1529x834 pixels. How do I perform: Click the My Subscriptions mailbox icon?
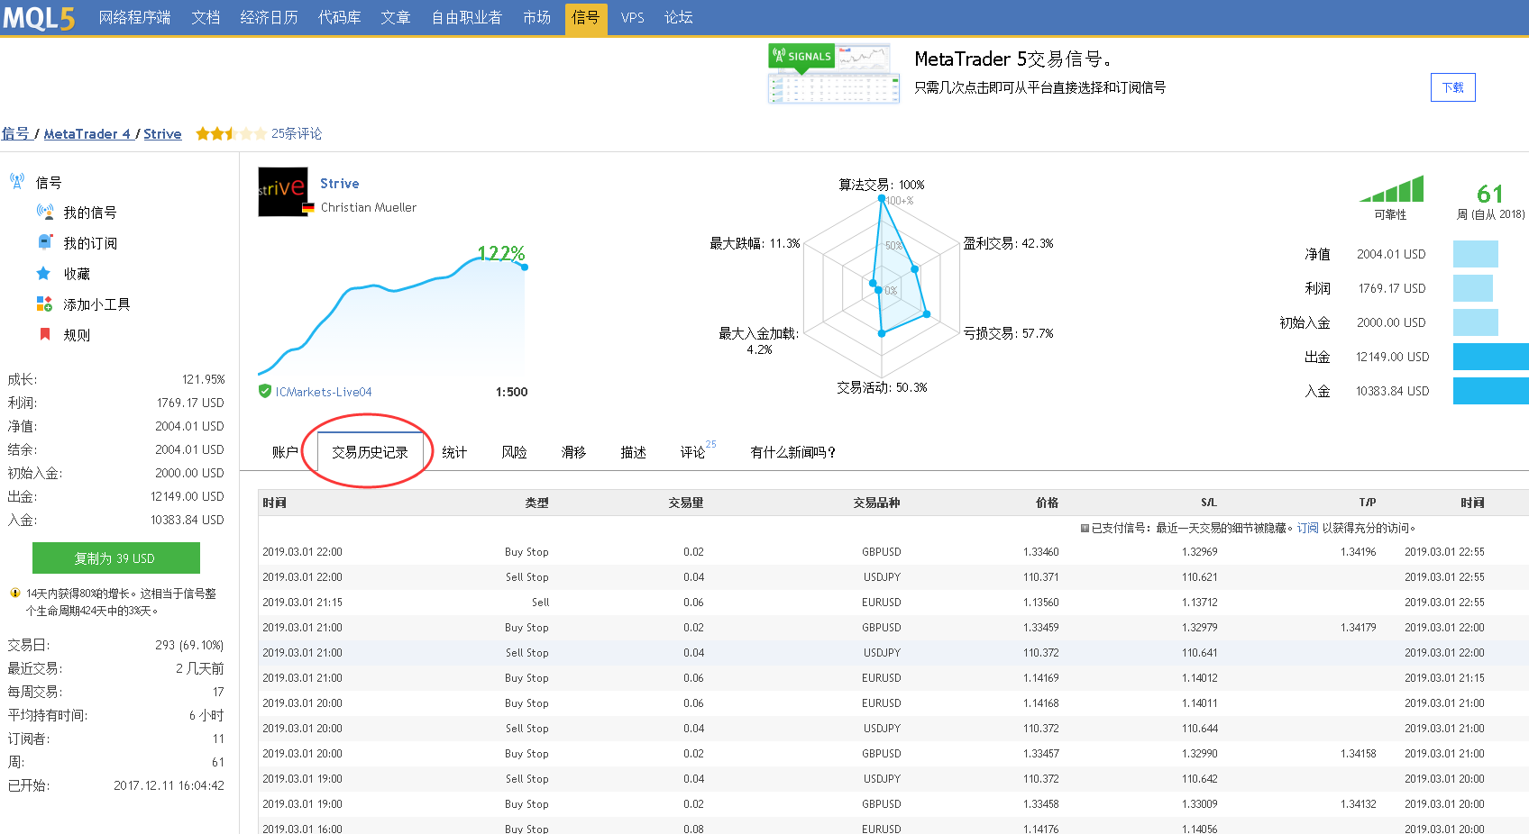(44, 242)
